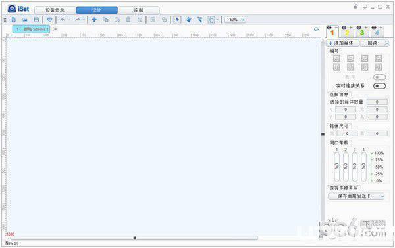Toggle the 实时连接关系 switch
The height and width of the screenshot is (248, 395).
coord(379,86)
